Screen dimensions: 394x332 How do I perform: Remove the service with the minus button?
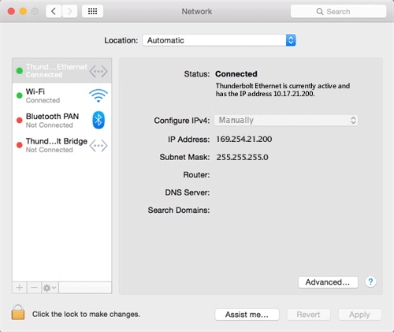pyautogui.click(x=34, y=288)
